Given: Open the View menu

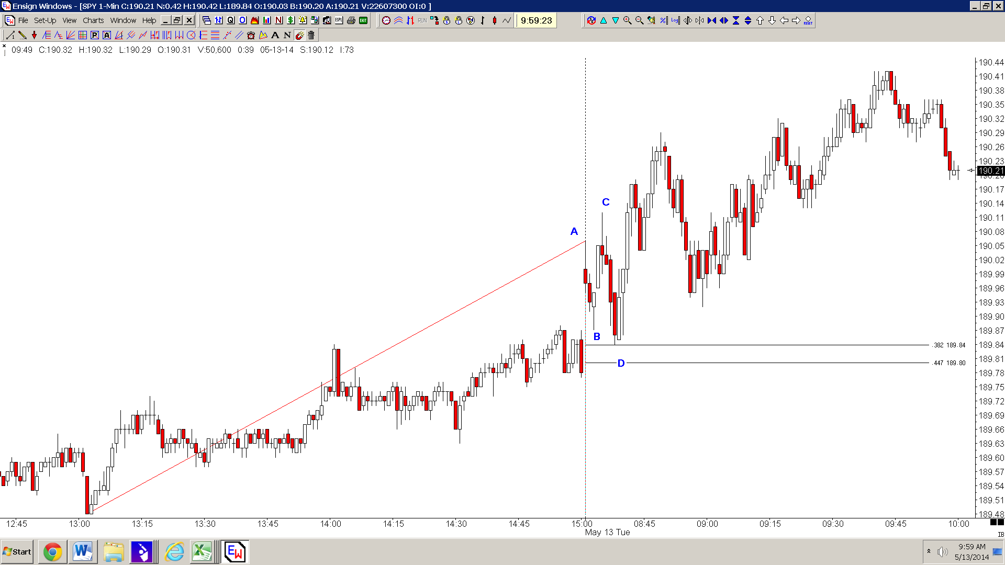Looking at the screenshot, I should (70, 20).
